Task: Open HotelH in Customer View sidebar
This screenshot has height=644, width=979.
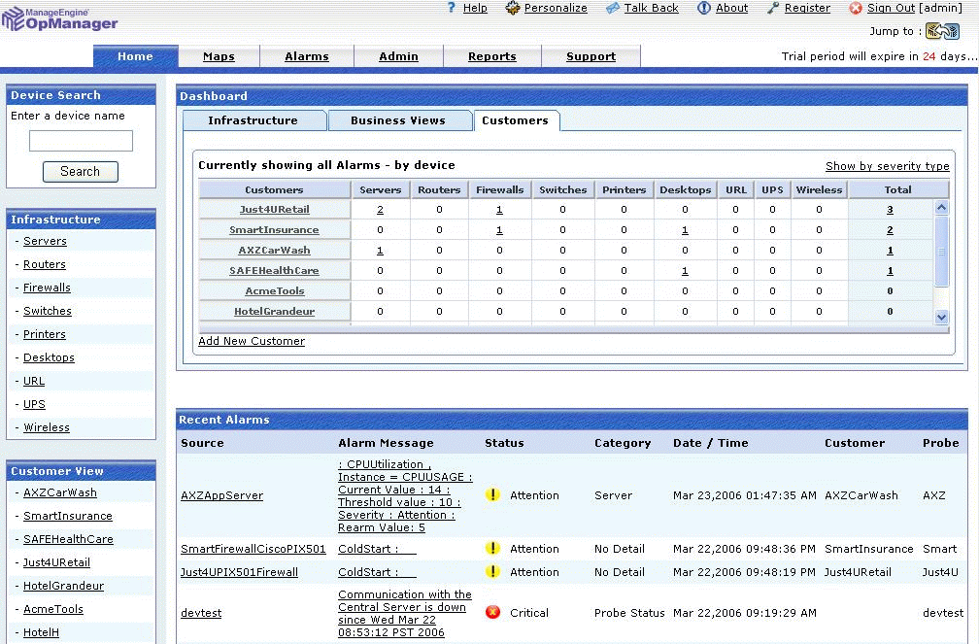Action: click(41, 632)
